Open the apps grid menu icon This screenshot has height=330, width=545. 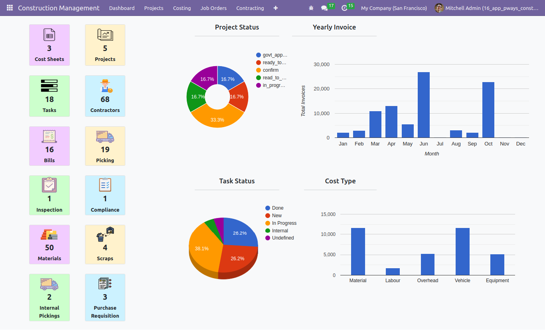pyautogui.click(x=10, y=8)
